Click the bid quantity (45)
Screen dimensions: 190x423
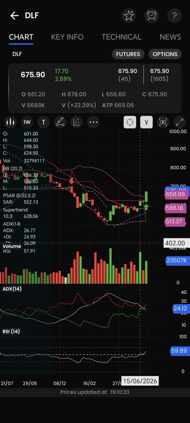click(x=124, y=78)
